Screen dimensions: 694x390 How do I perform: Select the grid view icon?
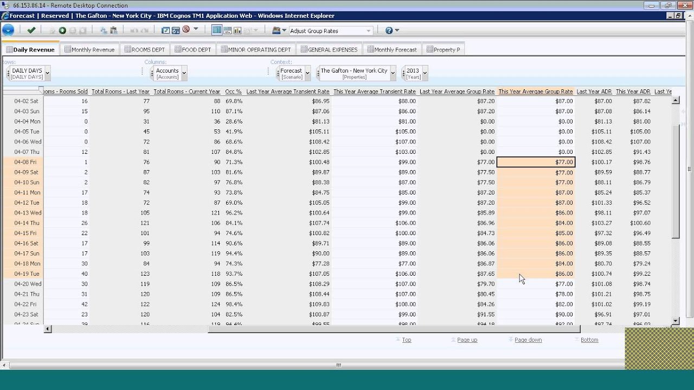pos(217,30)
